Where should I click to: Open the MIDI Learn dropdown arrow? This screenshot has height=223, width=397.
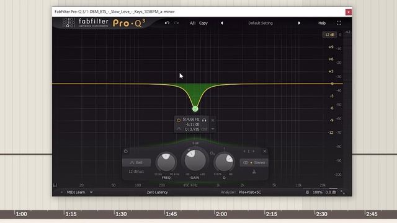tap(91, 192)
